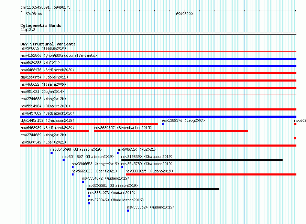The image size is (306, 224).
Task: Click nsv3334072 (Audano2019) label
Action: coord(106,178)
